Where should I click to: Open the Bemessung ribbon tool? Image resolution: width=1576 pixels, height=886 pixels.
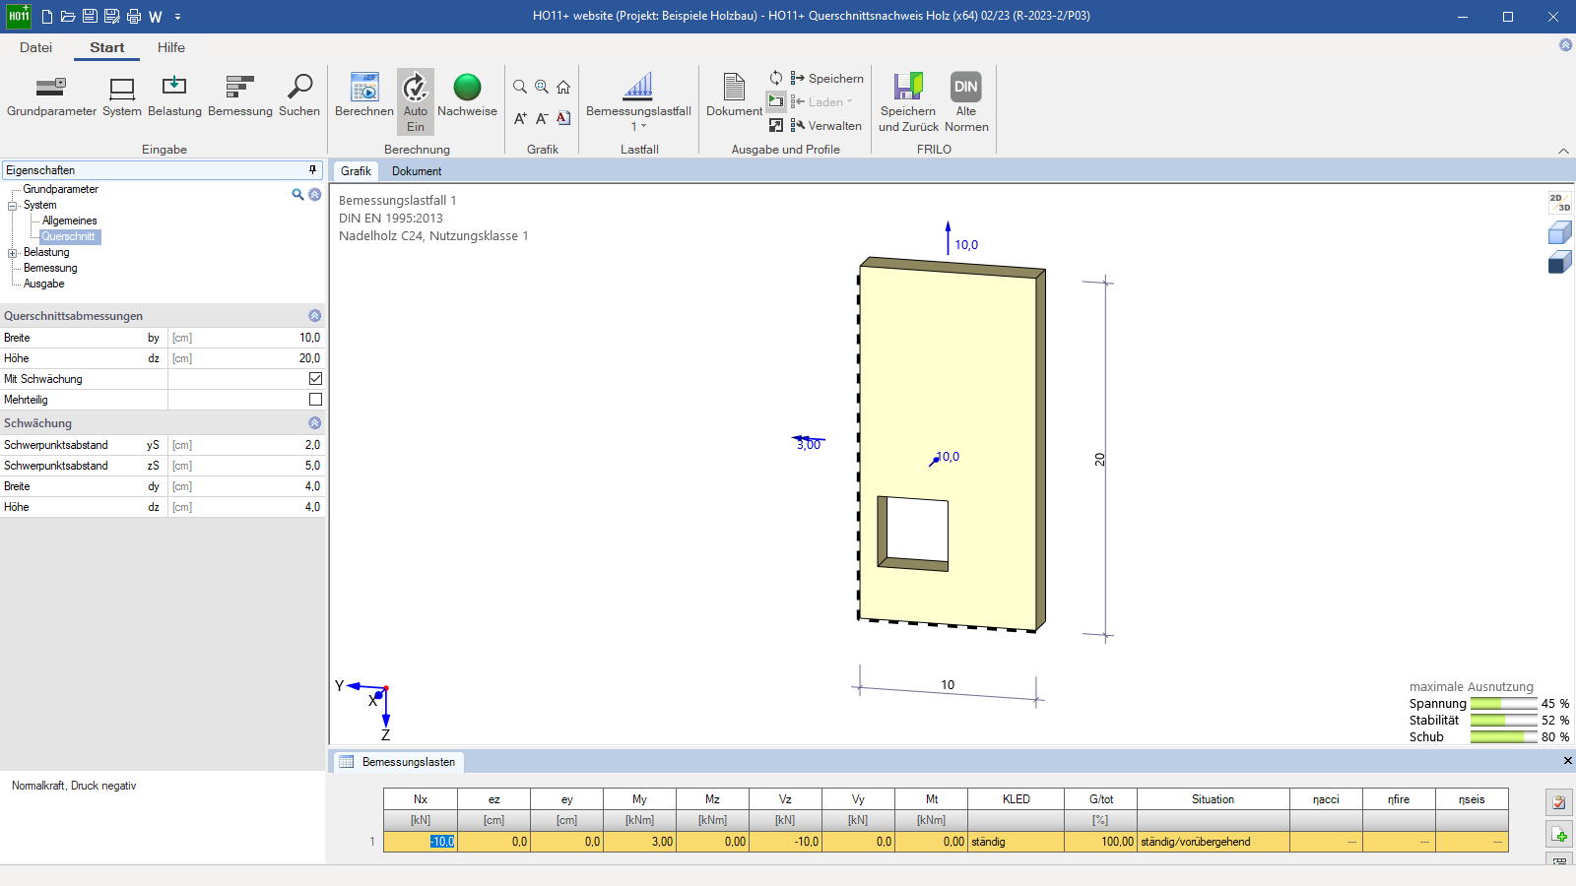(240, 96)
